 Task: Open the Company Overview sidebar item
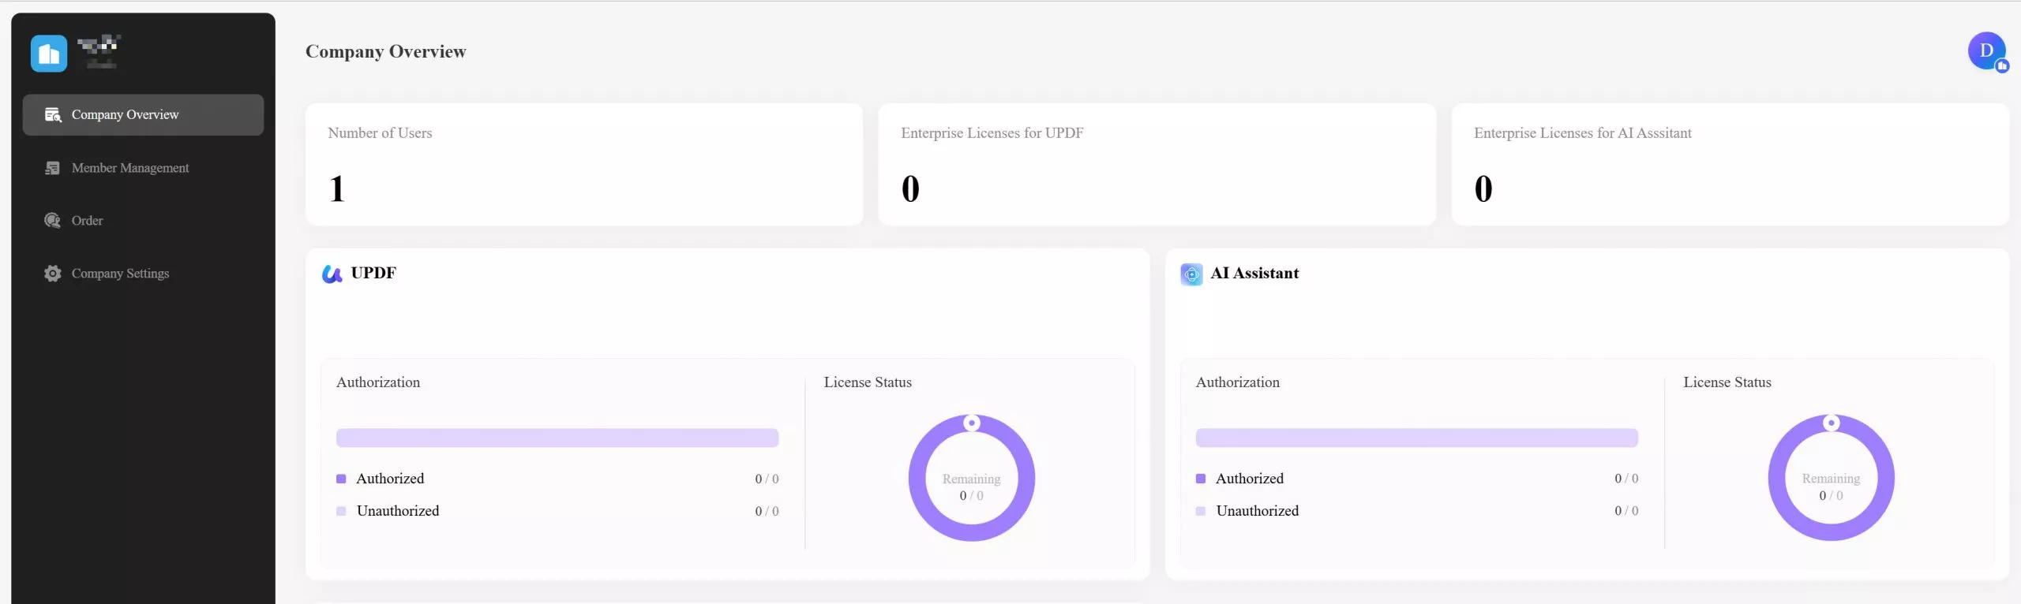pyautogui.click(x=143, y=115)
